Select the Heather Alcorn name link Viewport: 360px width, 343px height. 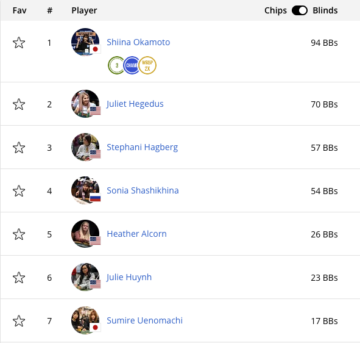click(x=136, y=234)
